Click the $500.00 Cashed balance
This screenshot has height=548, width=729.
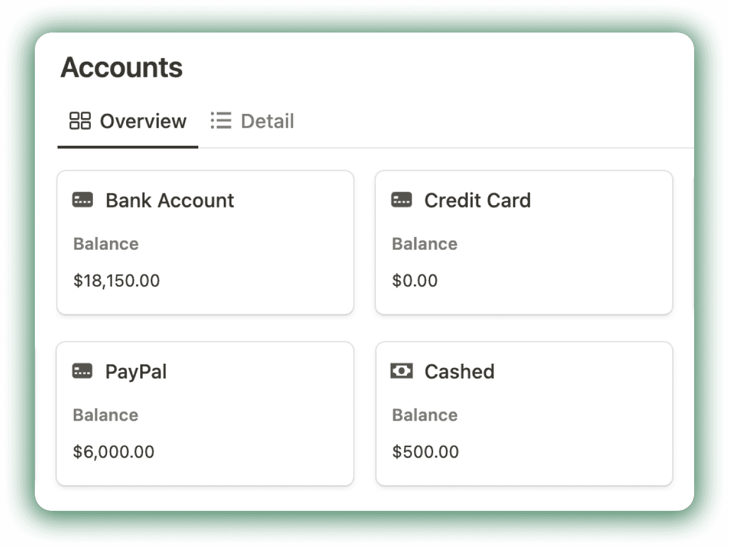point(425,452)
